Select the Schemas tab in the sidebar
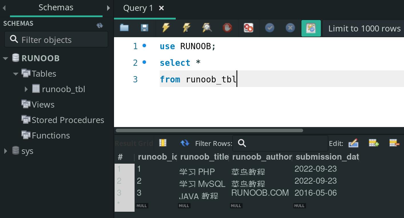The height and width of the screenshot is (218, 404). tap(56, 7)
